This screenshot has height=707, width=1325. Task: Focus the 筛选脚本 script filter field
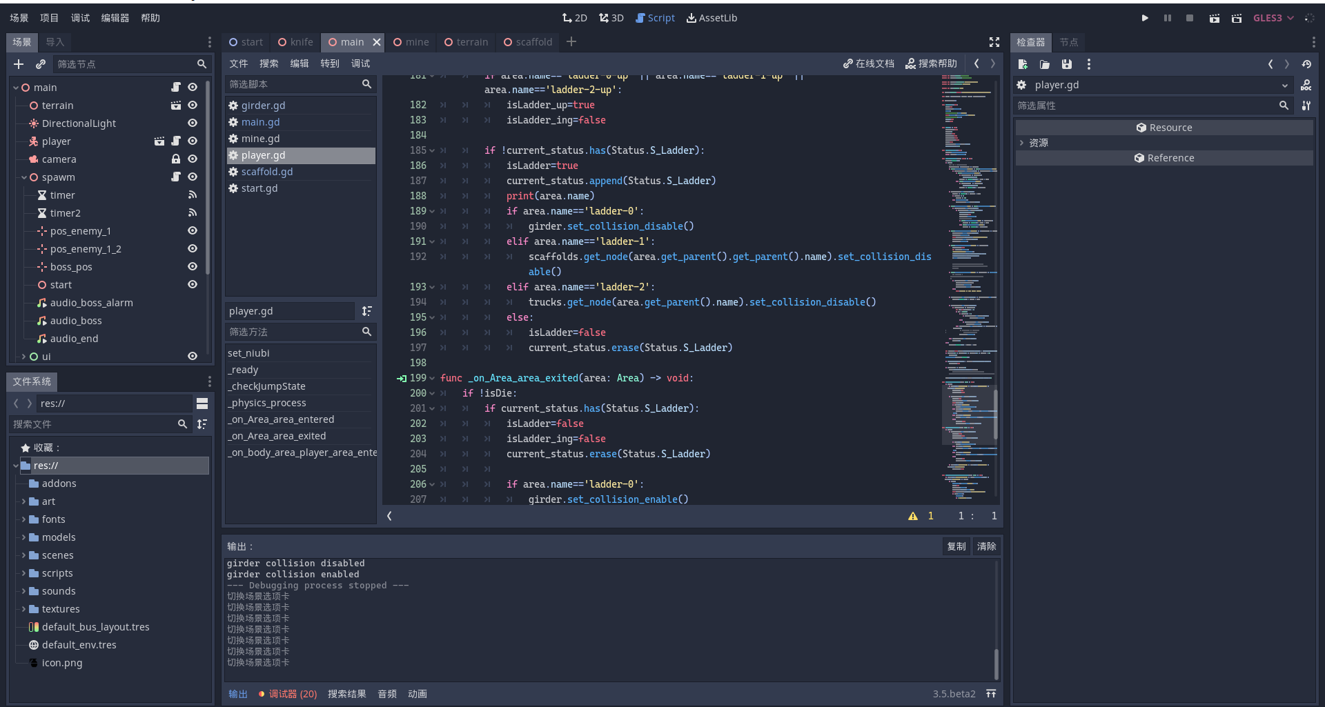[x=301, y=84]
